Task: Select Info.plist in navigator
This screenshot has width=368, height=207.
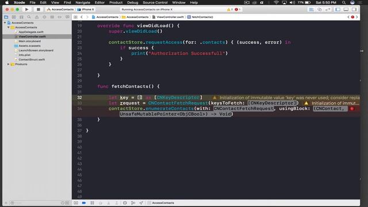Action: (x=24, y=55)
